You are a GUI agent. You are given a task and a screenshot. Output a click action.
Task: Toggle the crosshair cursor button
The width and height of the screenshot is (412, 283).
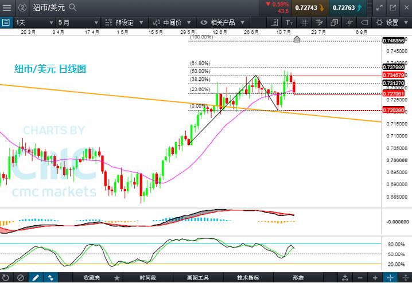pyautogui.click(x=391, y=278)
